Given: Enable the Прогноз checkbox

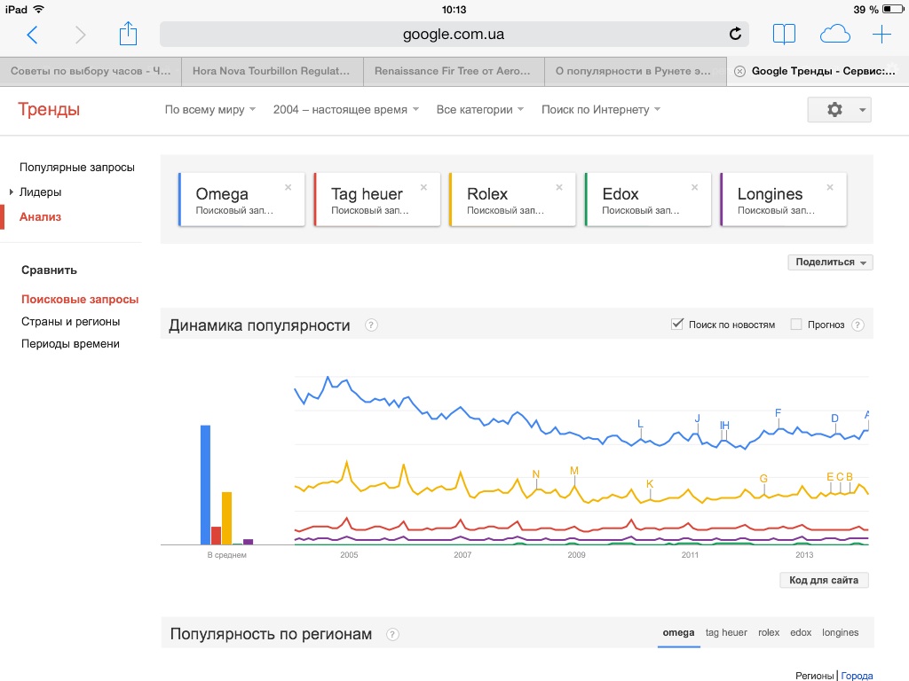Looking at the screenshot, I should click(x=796, y=325).
